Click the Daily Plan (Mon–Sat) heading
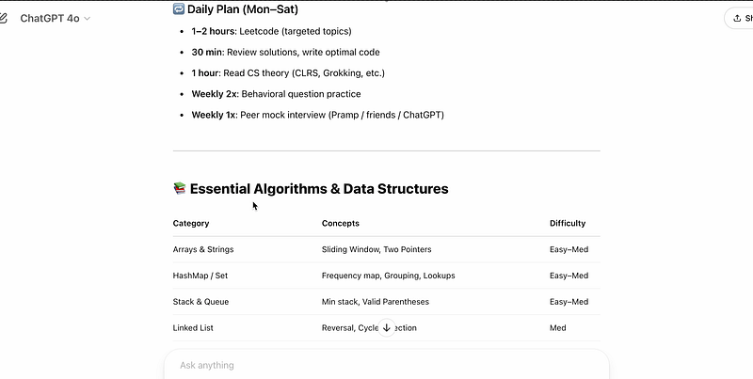Image resolution: width=753 pixels, height=379 pixels. coord(243,9)
